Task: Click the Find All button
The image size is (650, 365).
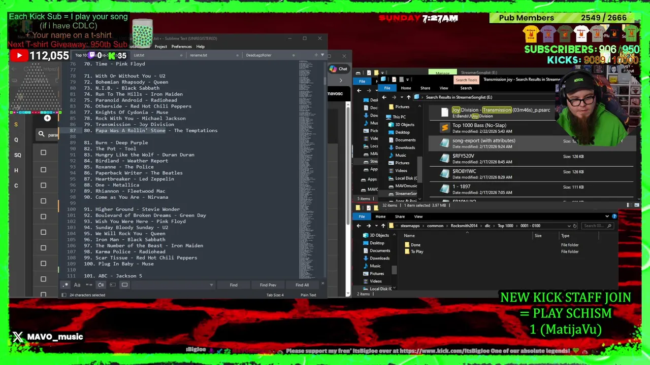Action: (x=302, y=285)
